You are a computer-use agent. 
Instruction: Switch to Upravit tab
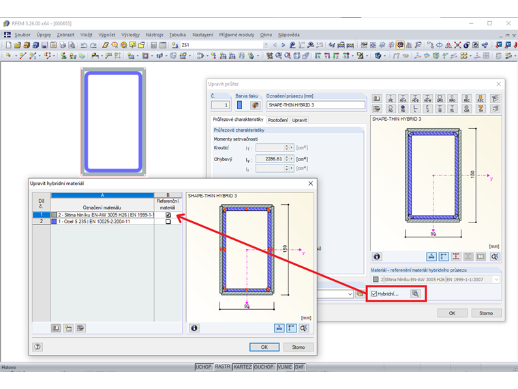299,120
